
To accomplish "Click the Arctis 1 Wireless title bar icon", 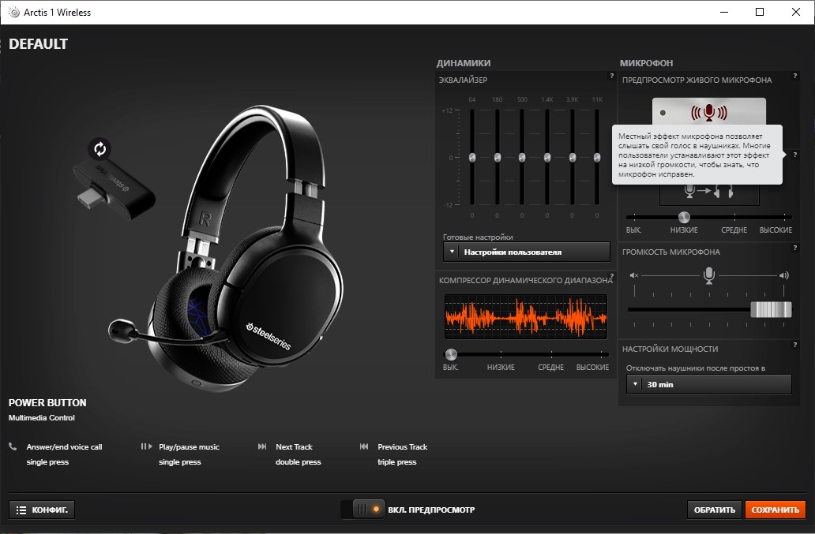I will pos(14,12).
